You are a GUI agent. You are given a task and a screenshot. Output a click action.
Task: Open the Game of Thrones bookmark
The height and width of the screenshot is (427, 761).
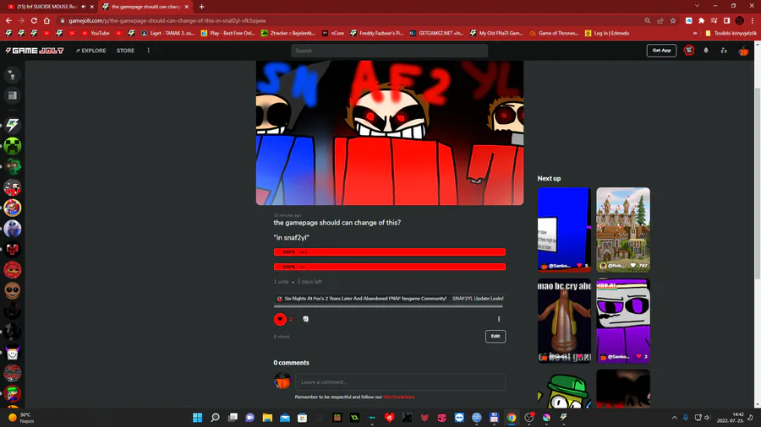click(554, 33)
